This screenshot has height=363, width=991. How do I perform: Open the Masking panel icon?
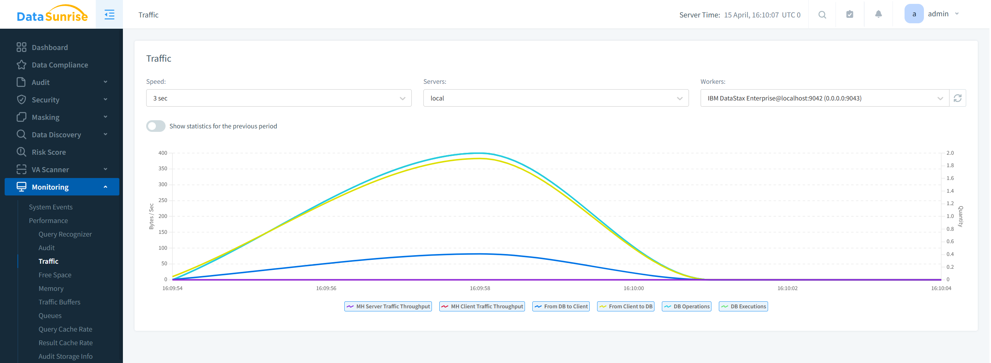click(22, 117)
